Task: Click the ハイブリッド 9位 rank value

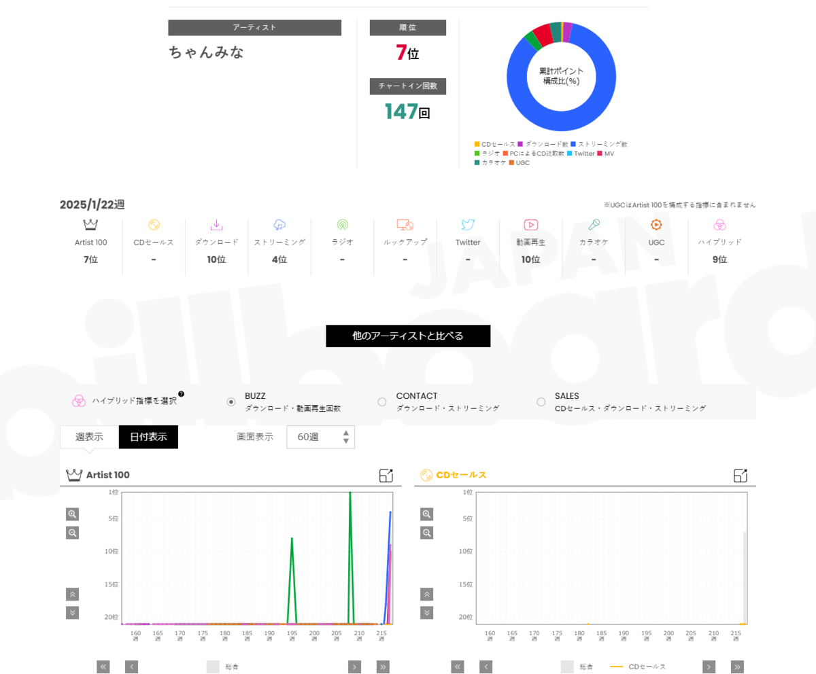Action: (x=719, y=260)
